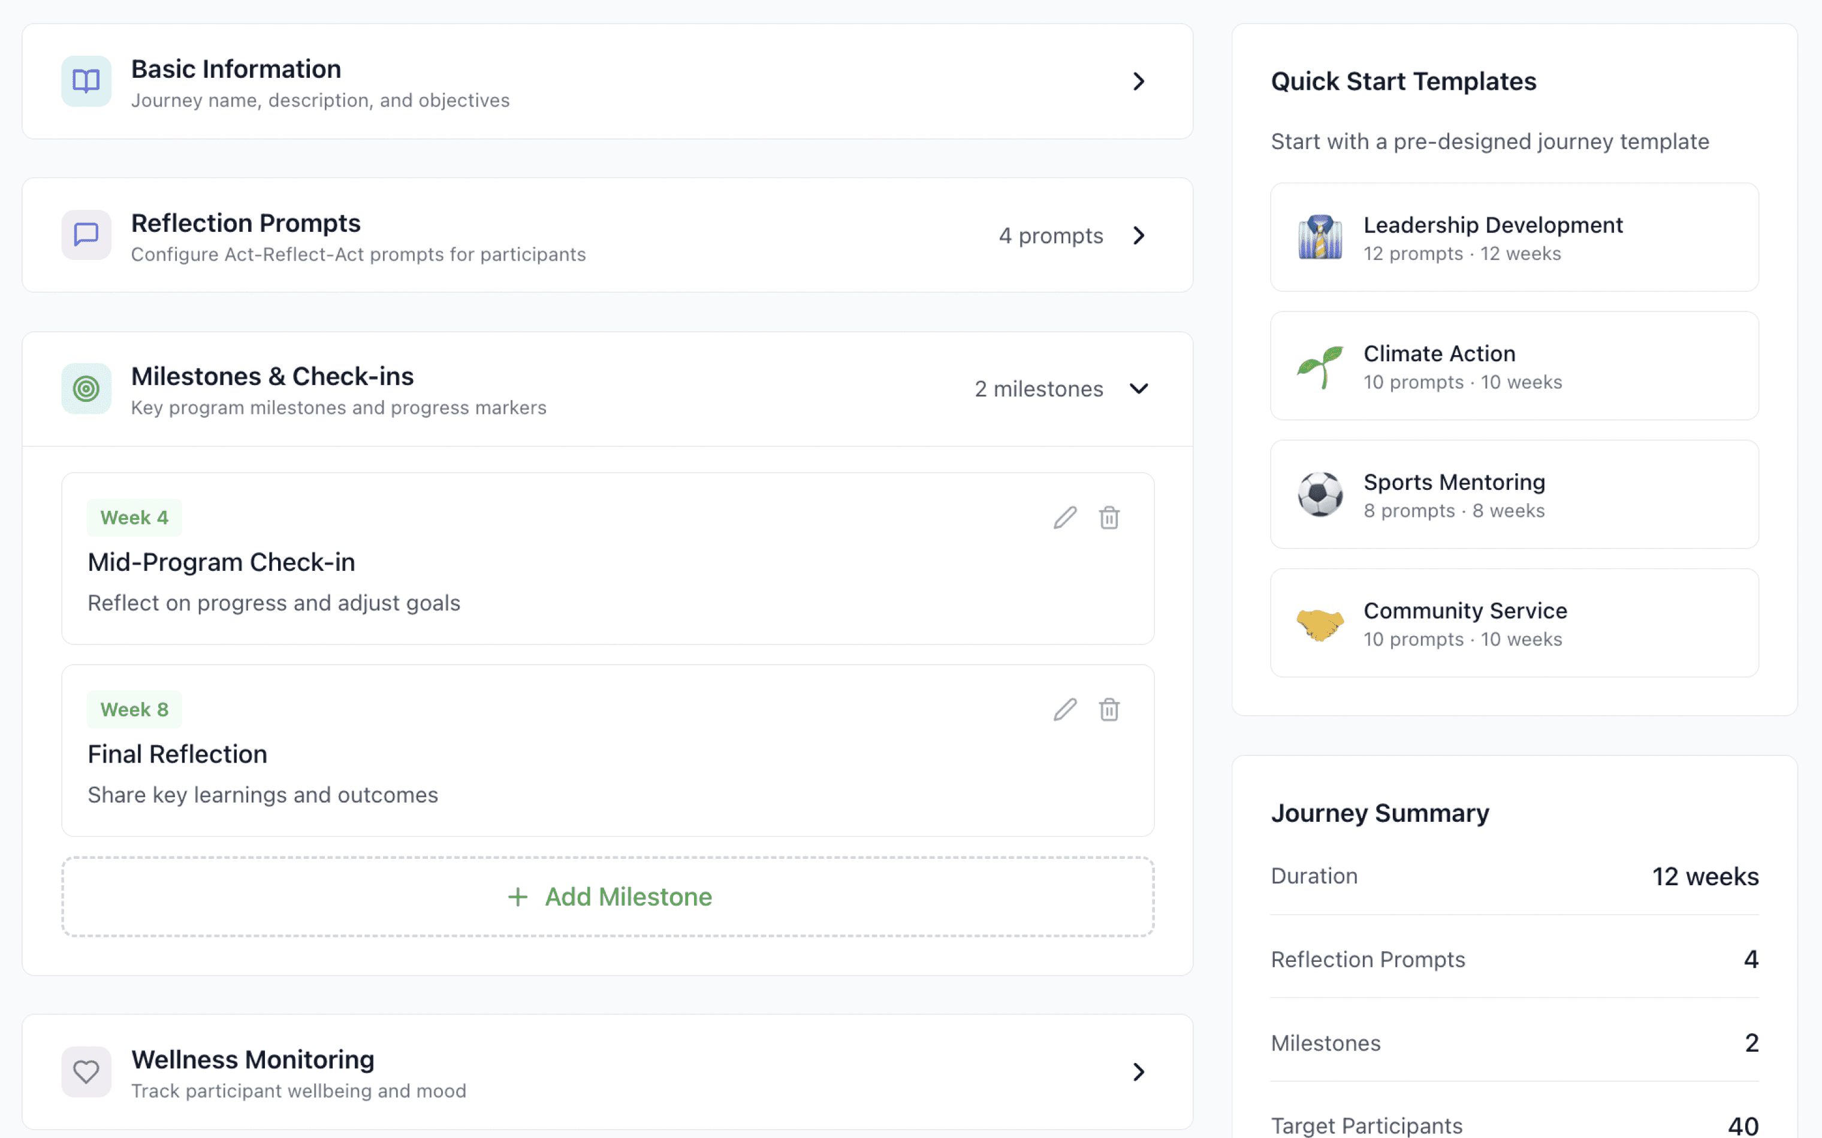Edit the Mid-Program Check-in milestone
The image size is (1822, 1138).
click(1064, 518)
